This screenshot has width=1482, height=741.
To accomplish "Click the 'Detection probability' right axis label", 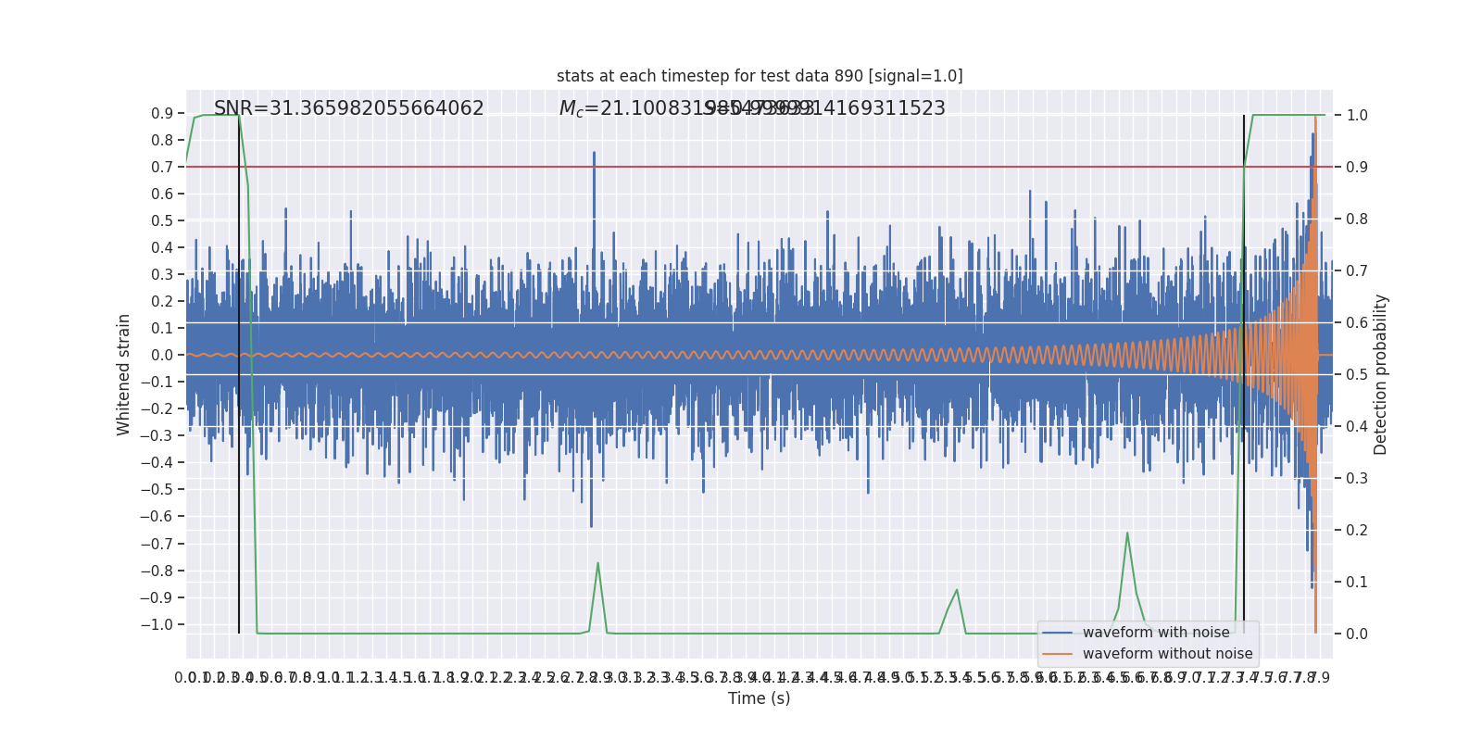I will coord(1381,374).
